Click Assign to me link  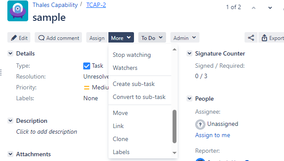tap(212, 135)
